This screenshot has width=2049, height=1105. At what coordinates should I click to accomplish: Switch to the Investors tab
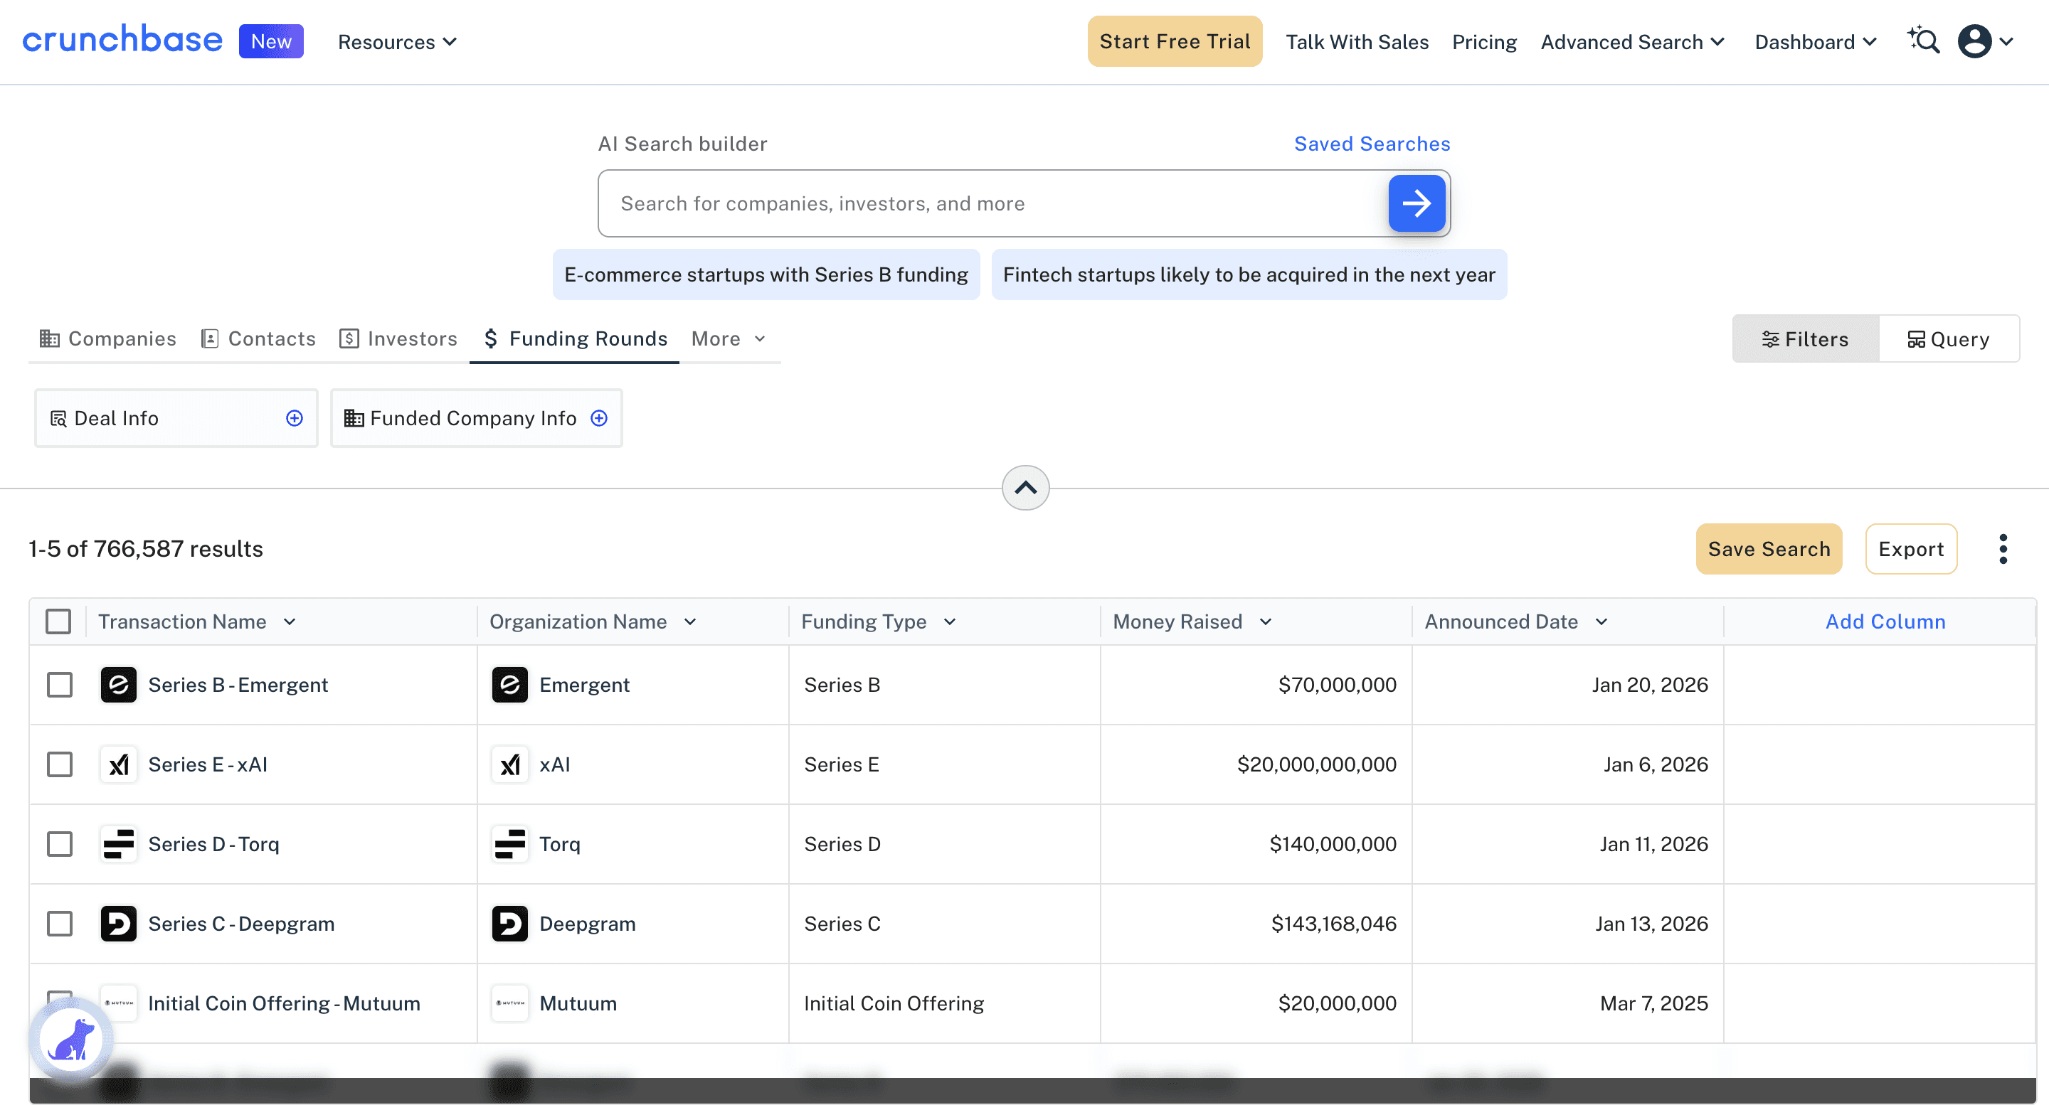[x=398, y=338]
